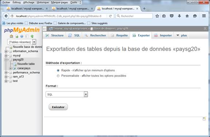Open the Marque-pages menu
The image size is (210, 137).
pos(59,3)
